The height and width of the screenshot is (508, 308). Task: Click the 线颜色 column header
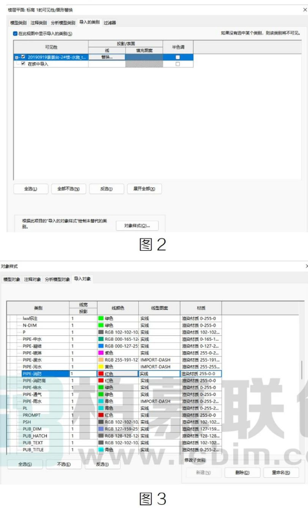(x=118, y=308)
